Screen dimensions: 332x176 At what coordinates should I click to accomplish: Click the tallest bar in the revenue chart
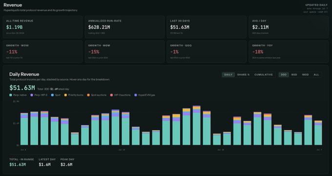click(196, 125)
